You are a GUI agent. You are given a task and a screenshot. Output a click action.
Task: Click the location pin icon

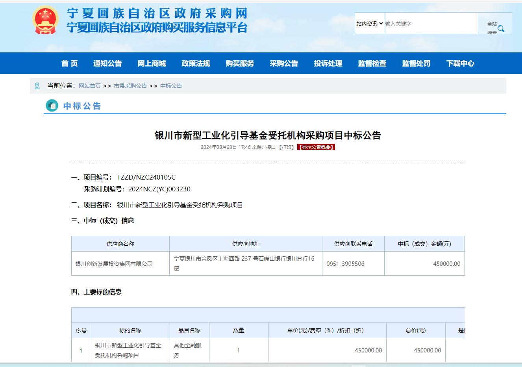click(37, 86)
